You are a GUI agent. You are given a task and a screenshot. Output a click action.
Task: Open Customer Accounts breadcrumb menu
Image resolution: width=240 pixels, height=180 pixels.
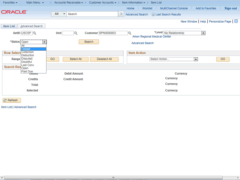tap(102, 3)
